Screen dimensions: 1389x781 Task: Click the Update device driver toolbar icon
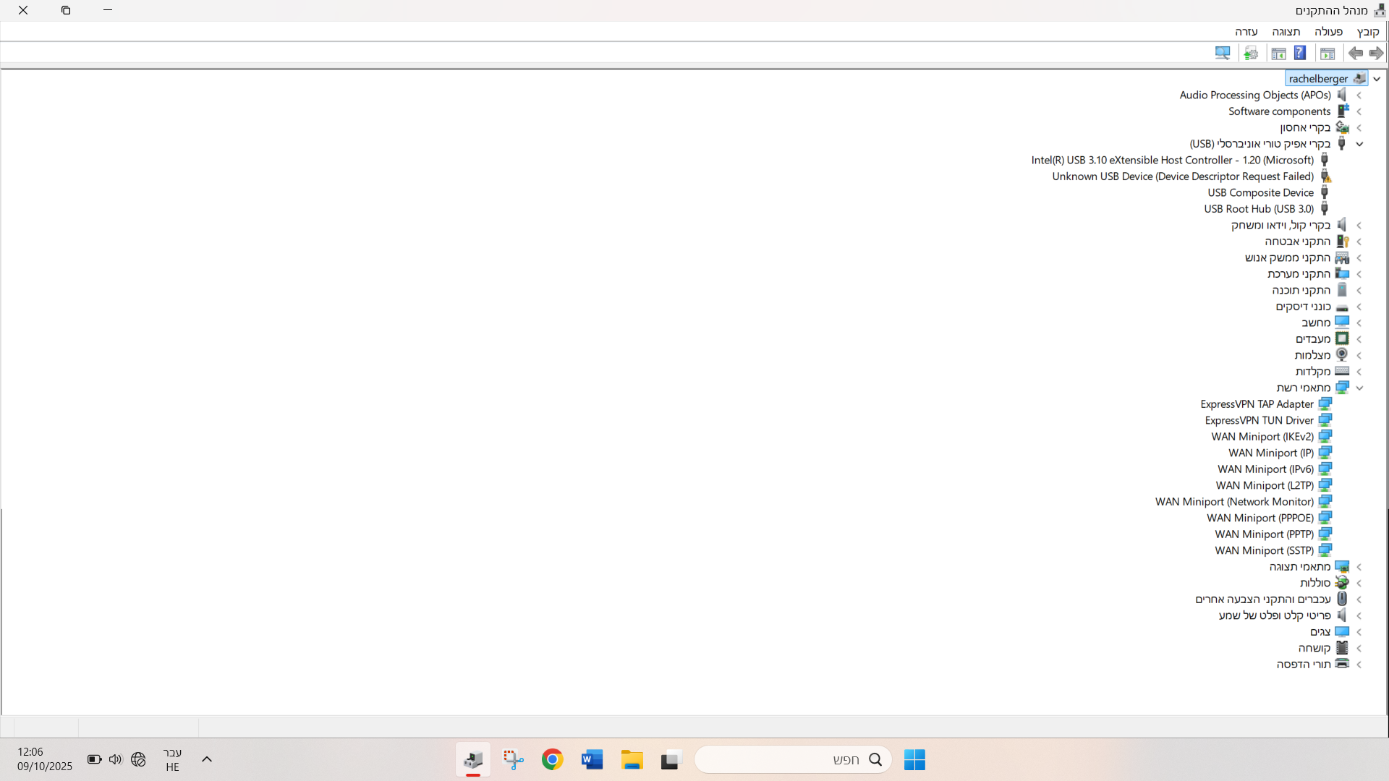[x=1251, y=54]
